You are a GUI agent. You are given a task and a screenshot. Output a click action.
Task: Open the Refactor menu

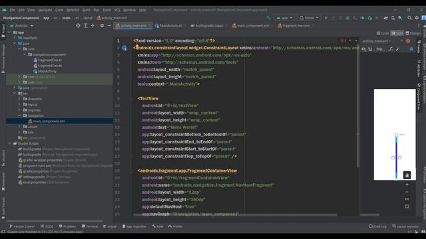[73, 10]
